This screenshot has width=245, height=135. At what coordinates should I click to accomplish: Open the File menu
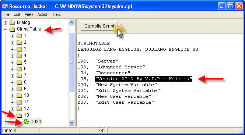tap(6, 14)
